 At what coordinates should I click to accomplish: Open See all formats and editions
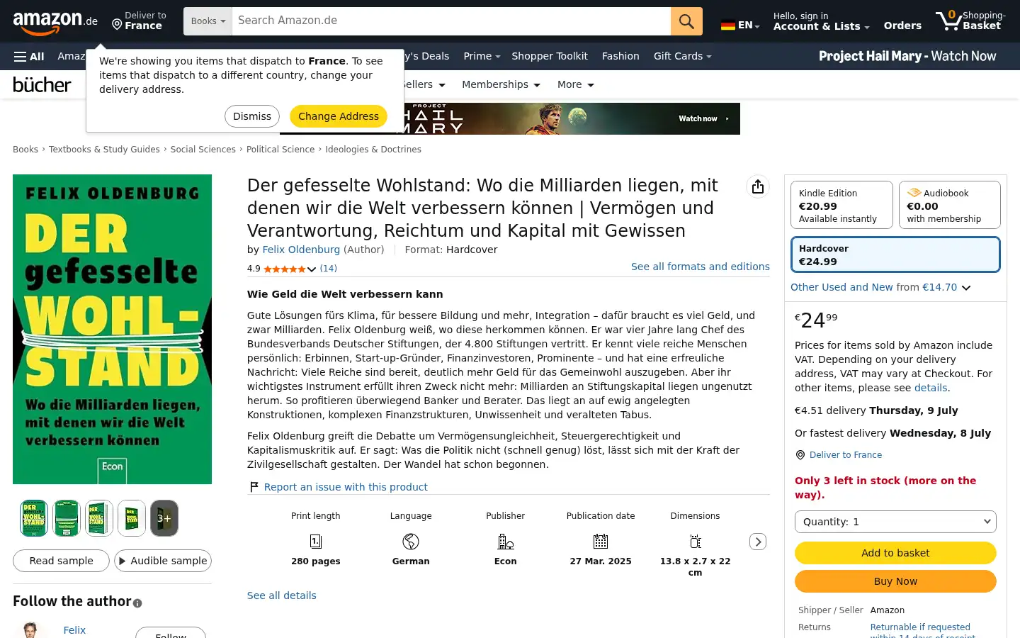[x=701, y=267]
